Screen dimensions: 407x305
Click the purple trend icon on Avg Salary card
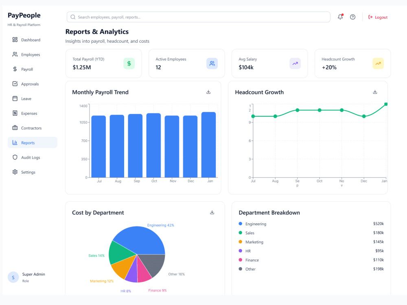tap(295, 63)
